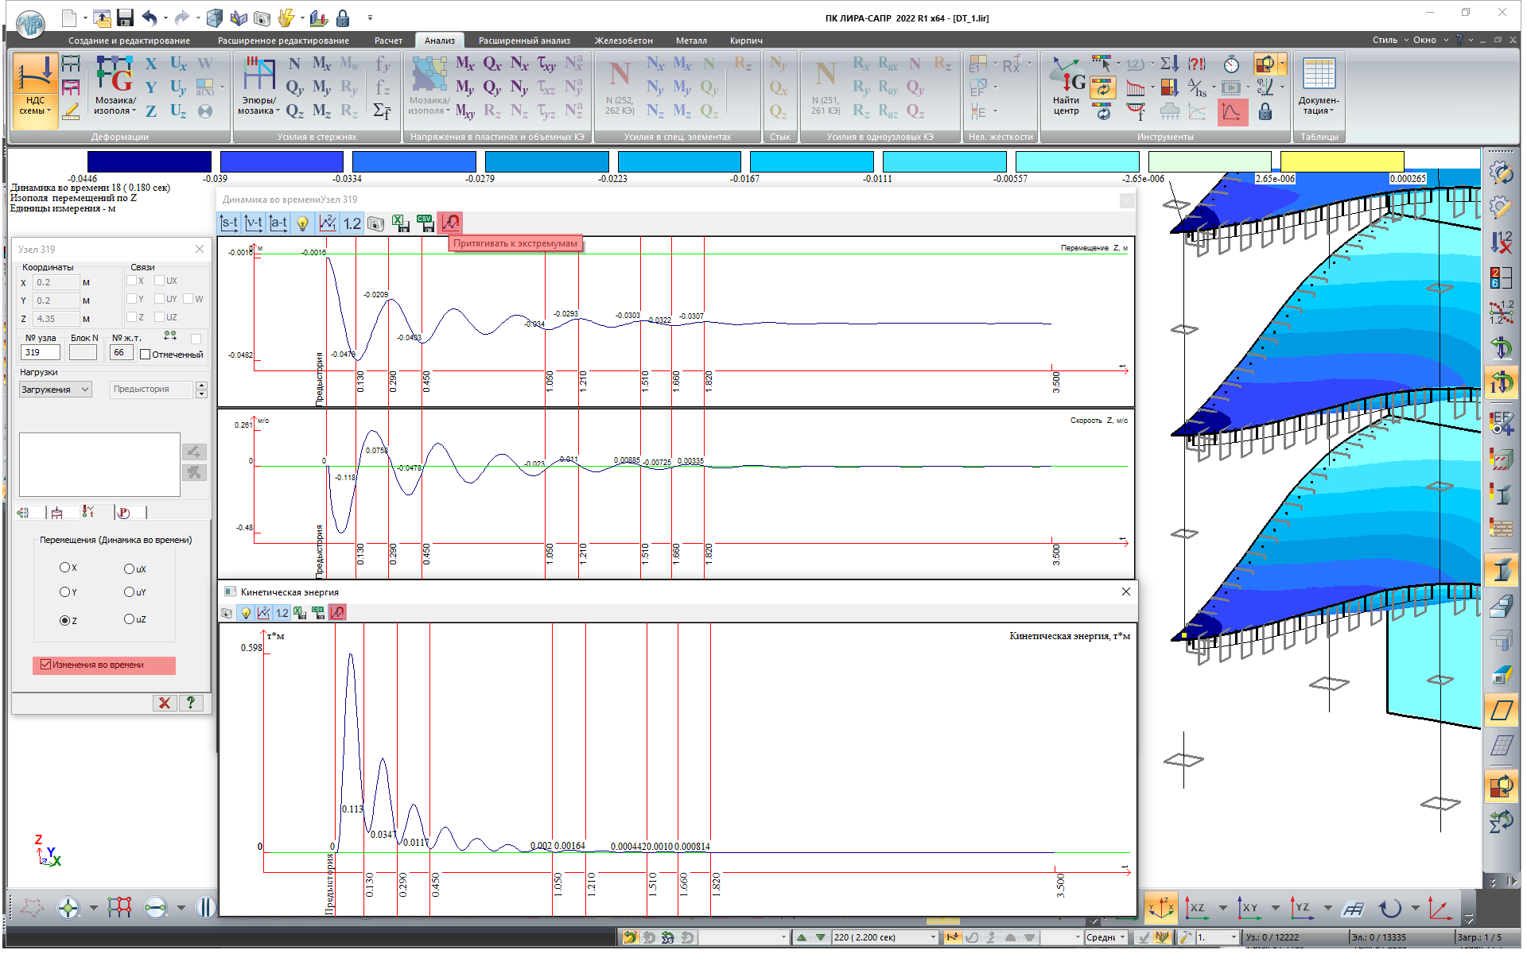Open the Расчет ribbon tab
1527x954 pixels.
click(x=388, y=41)
